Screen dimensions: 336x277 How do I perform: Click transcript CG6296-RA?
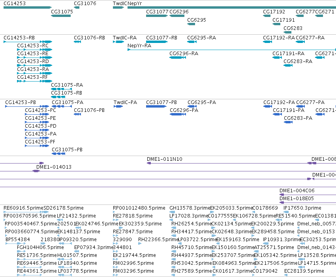tap(178, 58)
